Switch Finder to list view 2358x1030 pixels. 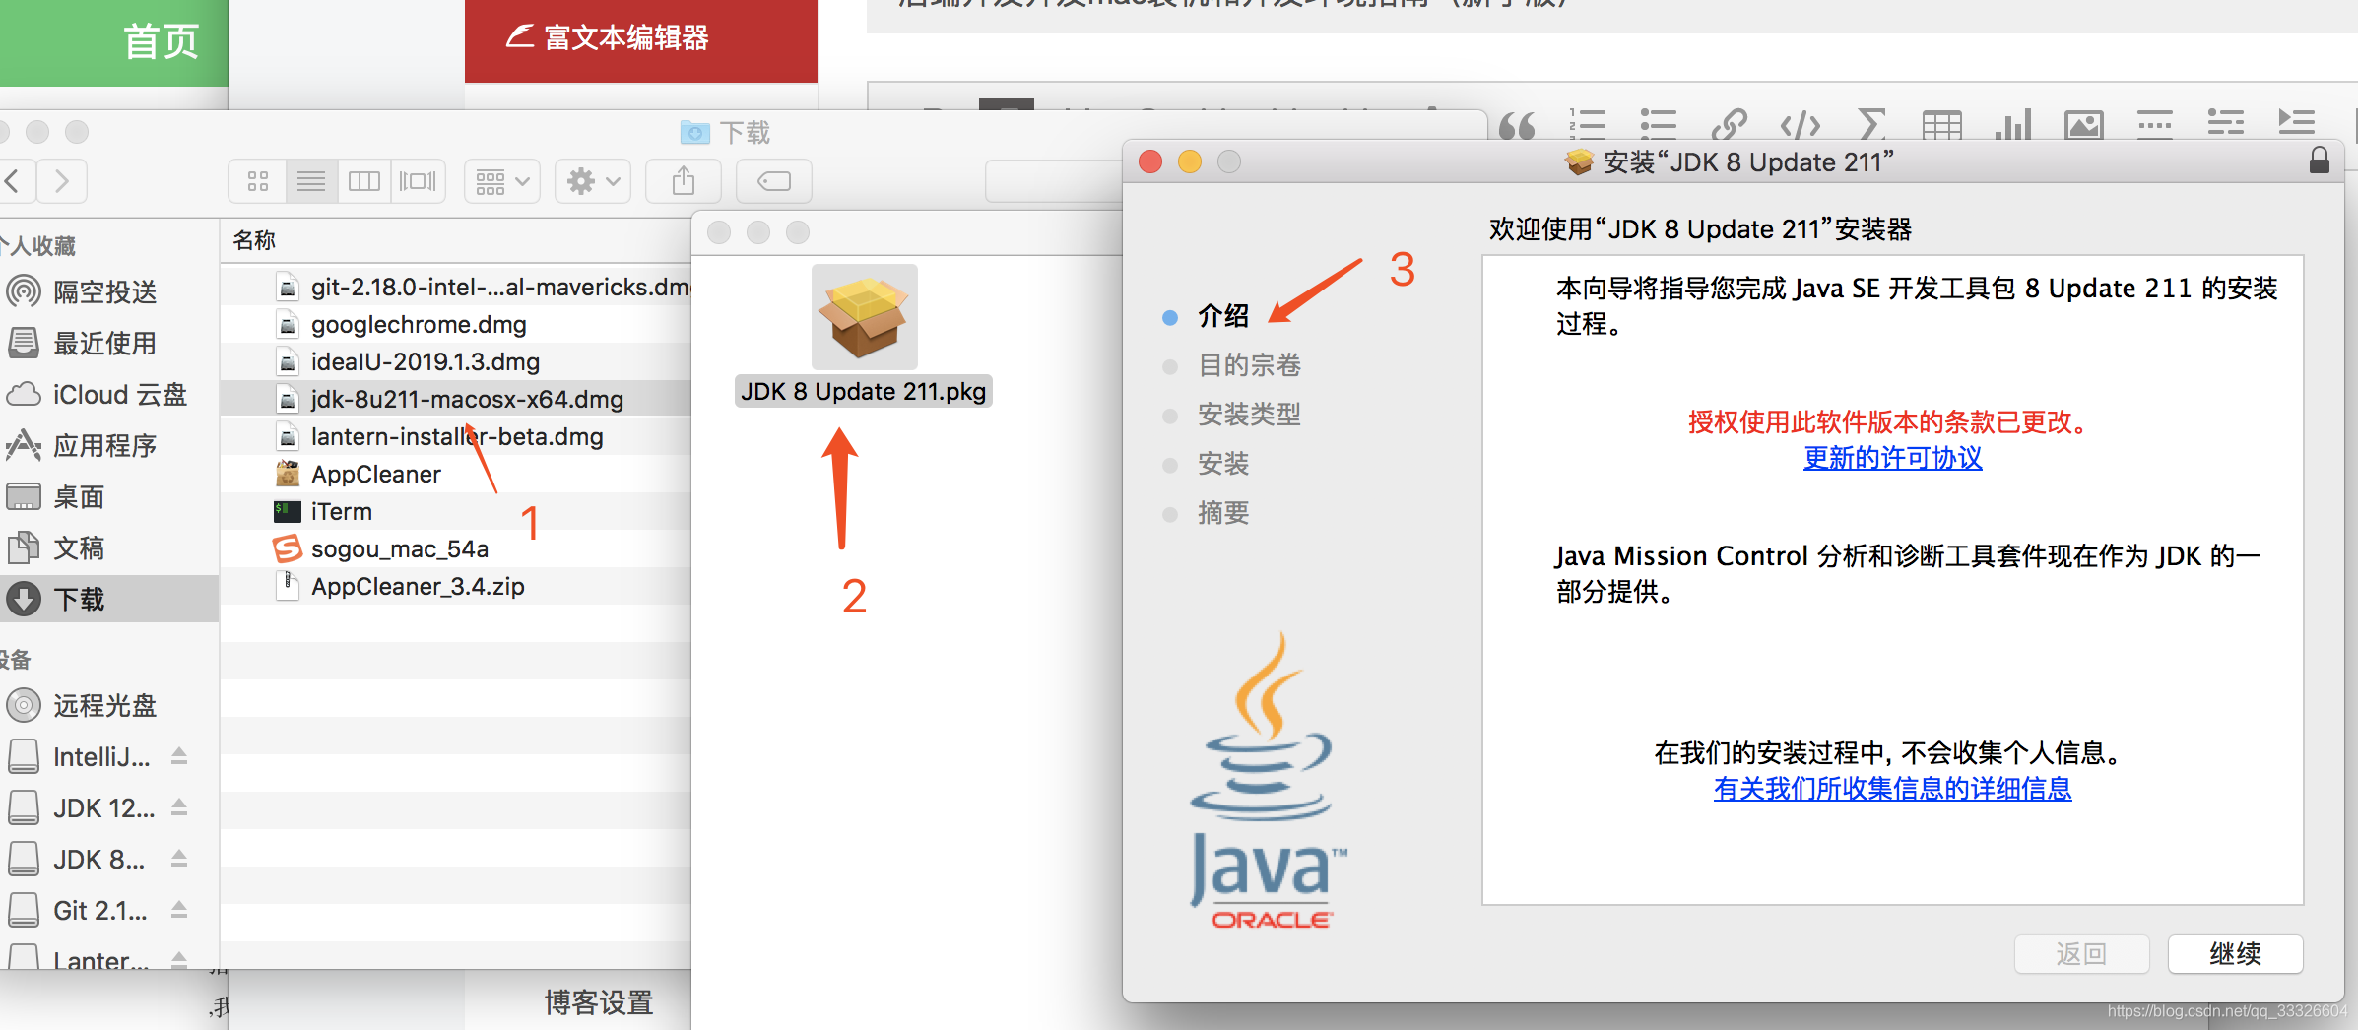coord(311,181)
